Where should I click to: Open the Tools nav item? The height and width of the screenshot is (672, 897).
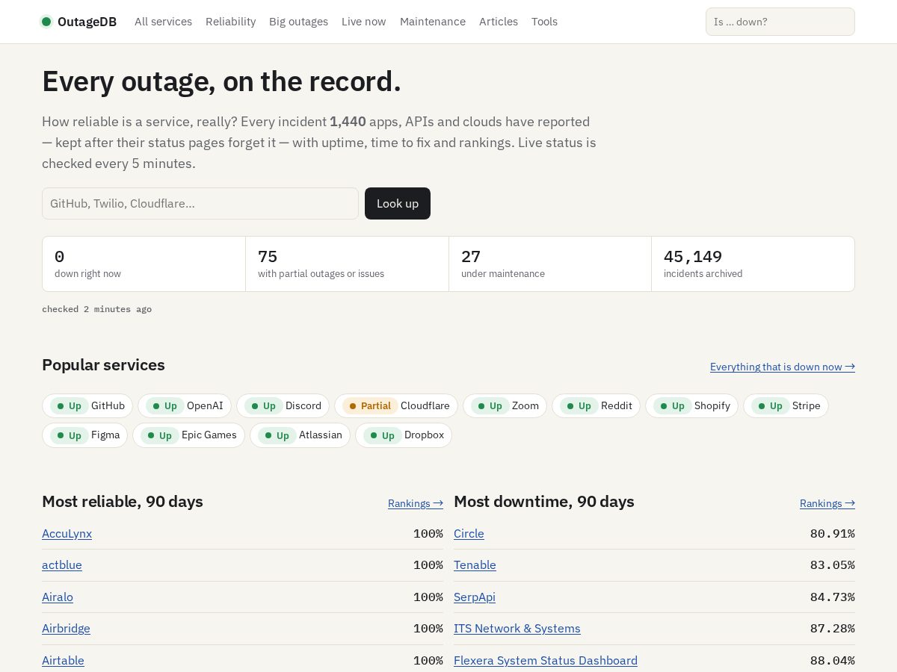pyautogui.click(x=544, y=22)
